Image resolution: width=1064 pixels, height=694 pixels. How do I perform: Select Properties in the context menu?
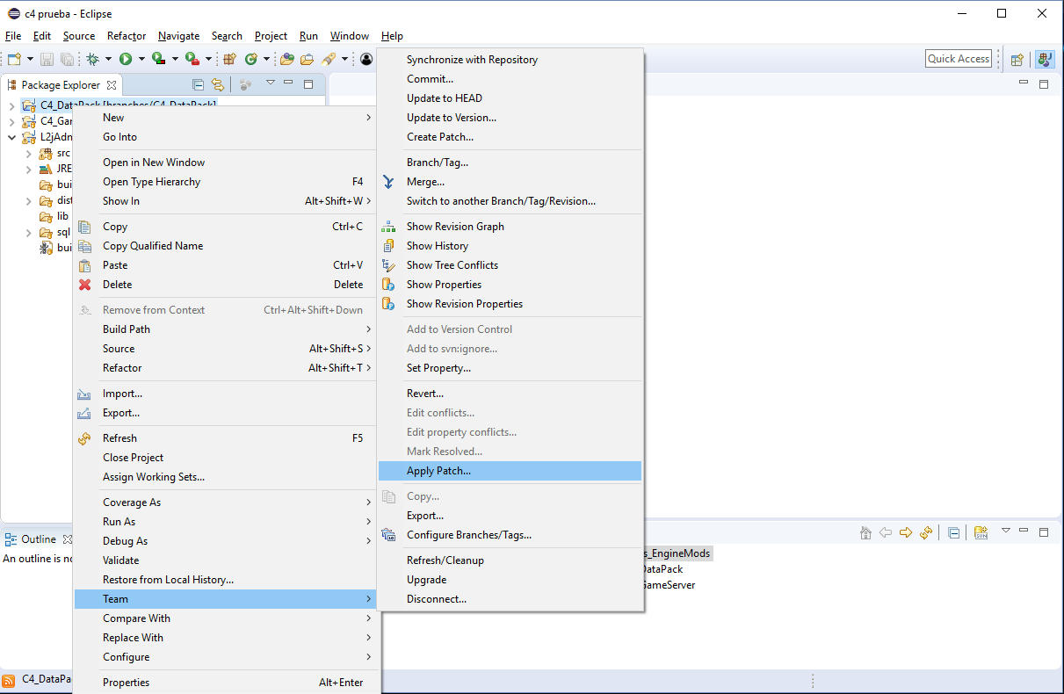pyautogui.click(x=226, y=683)
